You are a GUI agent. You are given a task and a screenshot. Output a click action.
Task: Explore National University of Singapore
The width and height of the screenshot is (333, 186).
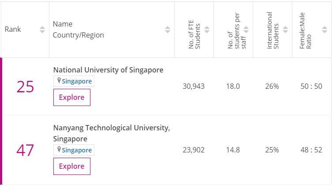pos(71,97)
